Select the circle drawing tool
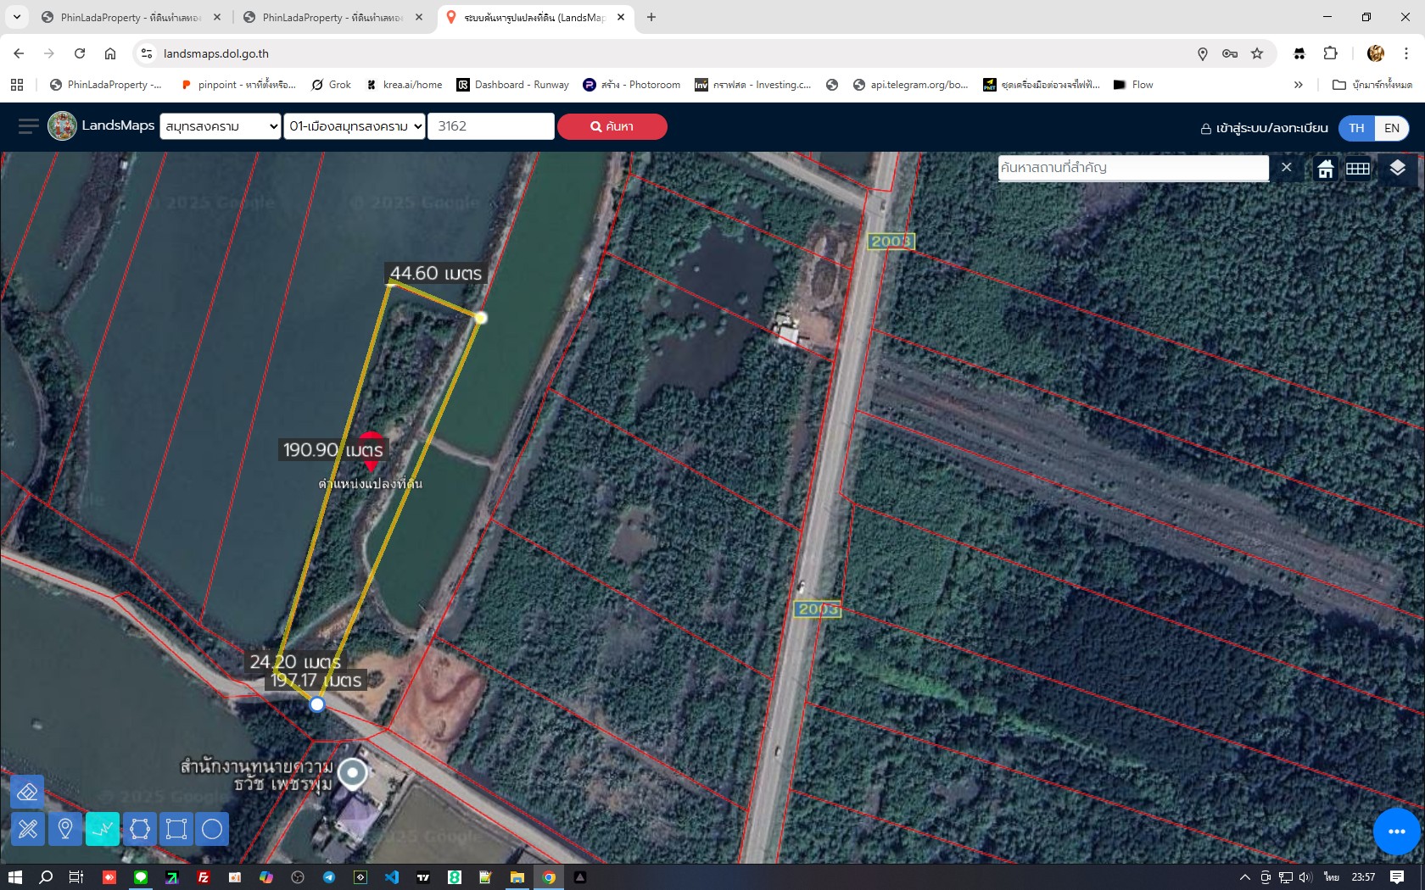Viewport: 1425px width, 890px height. pyautogui.click(x=212, y=829)
